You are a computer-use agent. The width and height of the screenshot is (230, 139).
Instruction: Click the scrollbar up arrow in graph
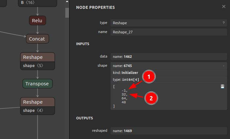67,1
